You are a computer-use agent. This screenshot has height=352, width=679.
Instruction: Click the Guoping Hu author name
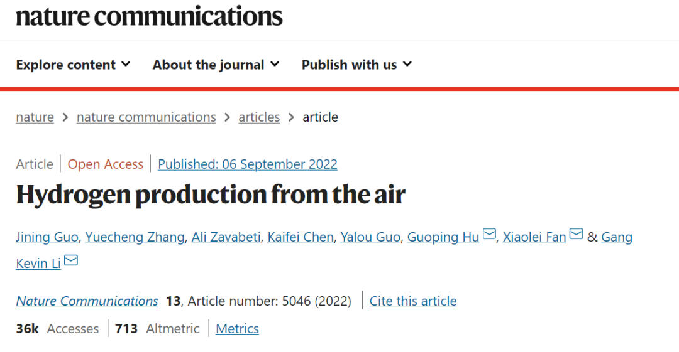click(443, 237)
